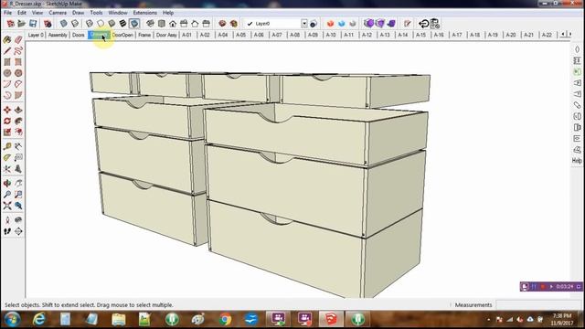Enable Shaded face style

tap(112, 24)
